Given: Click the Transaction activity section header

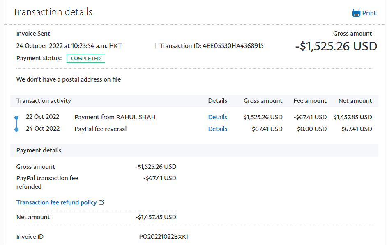Looking at the screenshot, I should [44, 101].
